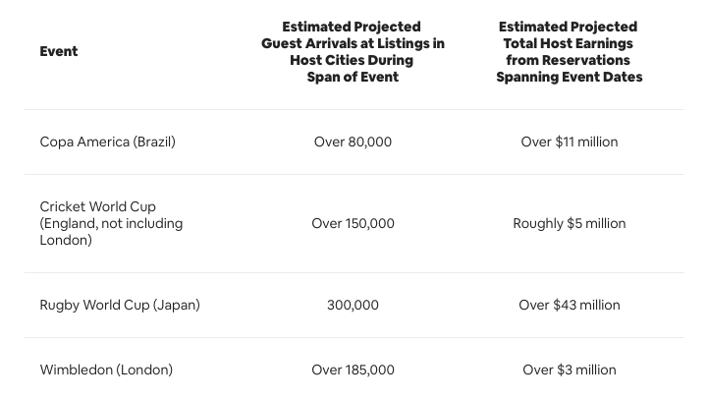Click the Event column header
Screen dimensions: 708x400
[x=59, y=52]
